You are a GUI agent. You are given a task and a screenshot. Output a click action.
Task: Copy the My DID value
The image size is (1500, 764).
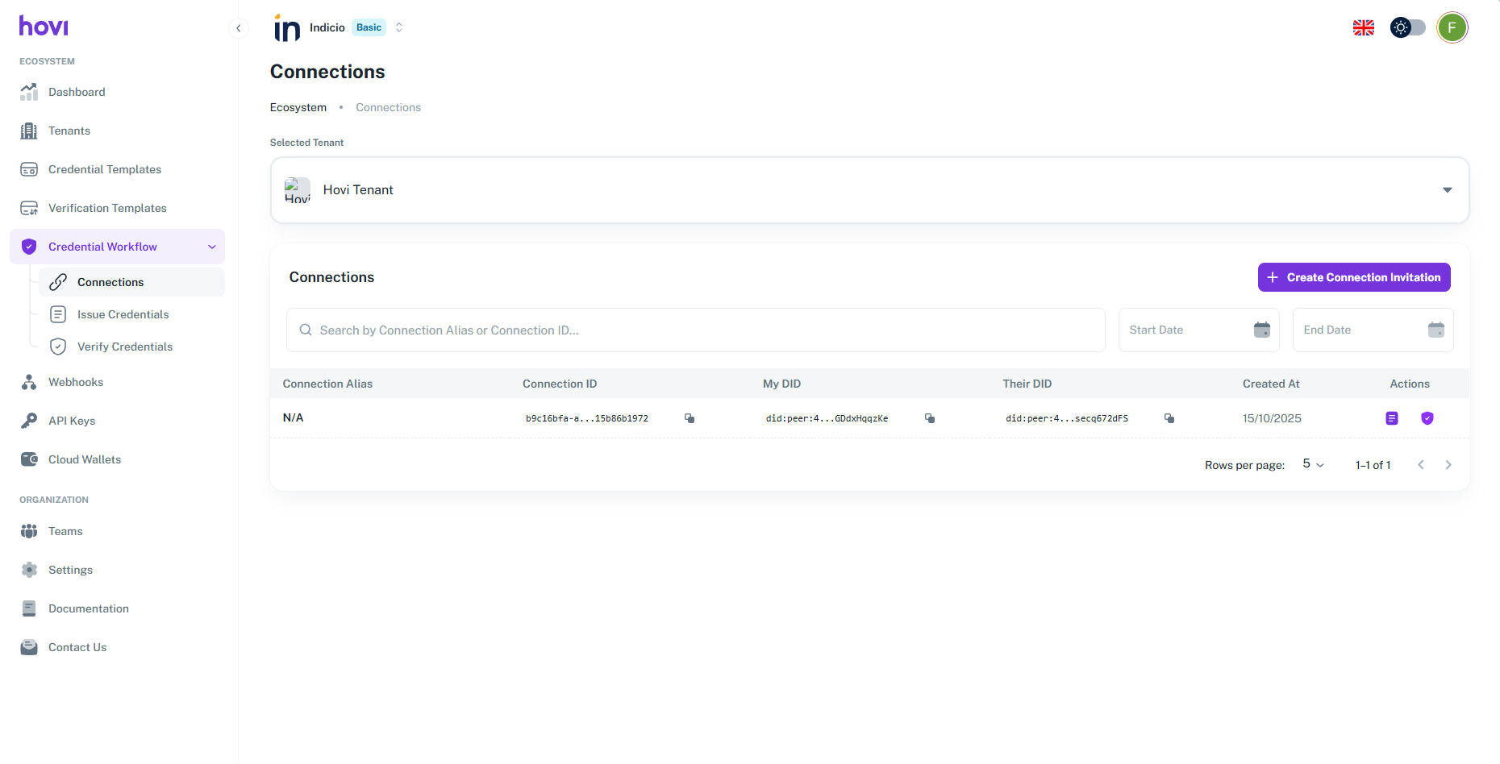pyautogui.click(x=930, y=418)
